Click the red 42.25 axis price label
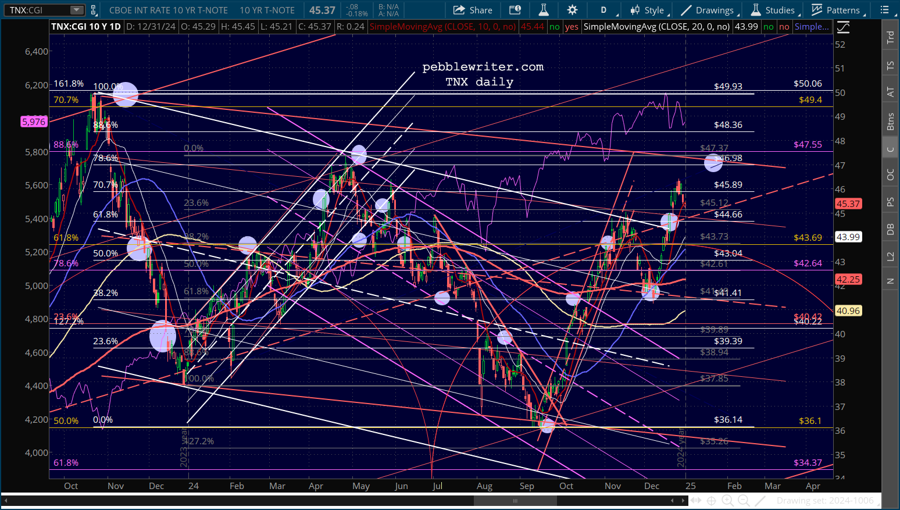 coord(848,279)
